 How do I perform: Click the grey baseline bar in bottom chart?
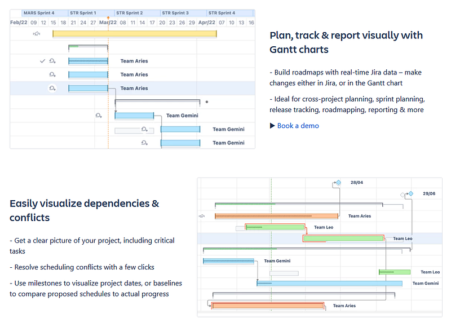(284, 273)
